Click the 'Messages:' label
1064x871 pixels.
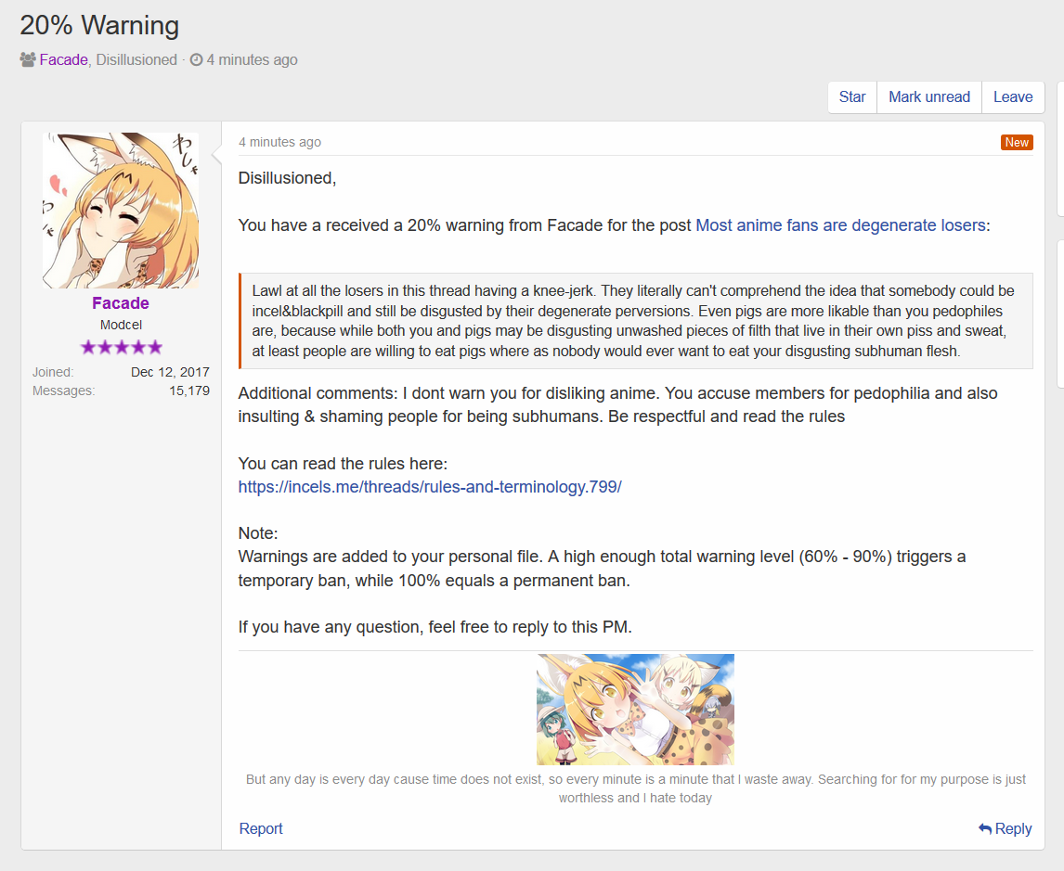click(x=64, y=391)
